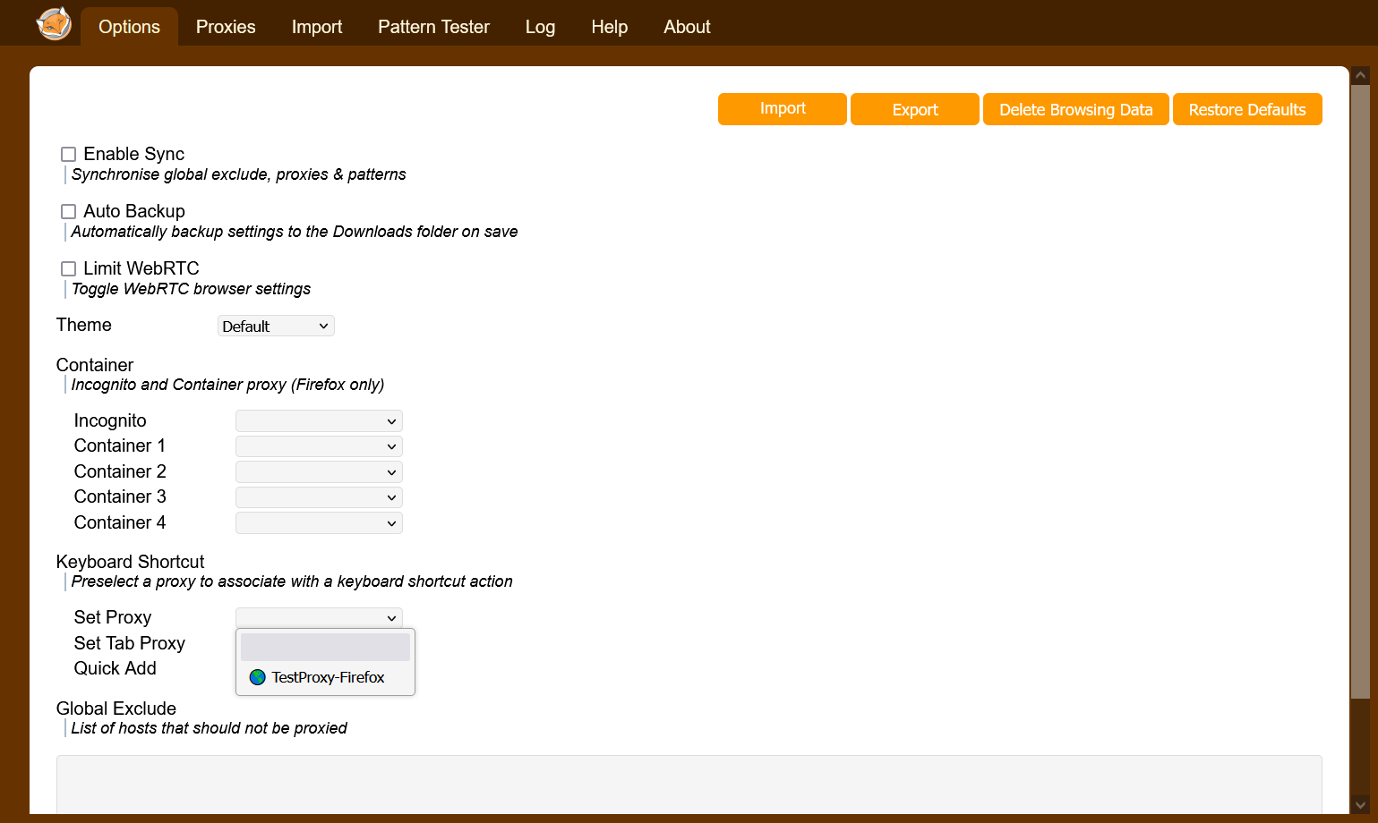Click the Delete Browsing Data button
Screen dimensions: 1378x823
click(x=1076, y=109)
